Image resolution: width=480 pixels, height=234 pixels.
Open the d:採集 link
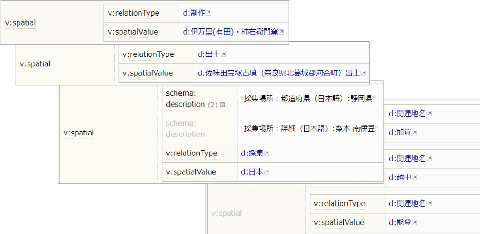tap(252, 153)
